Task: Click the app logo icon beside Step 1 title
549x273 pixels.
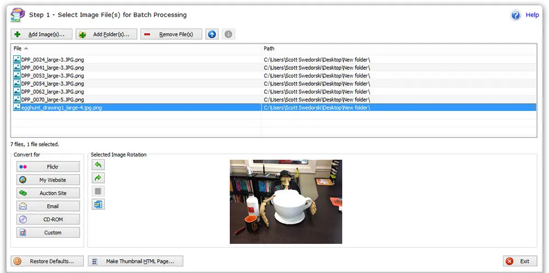Action: (x=18, y=15)
